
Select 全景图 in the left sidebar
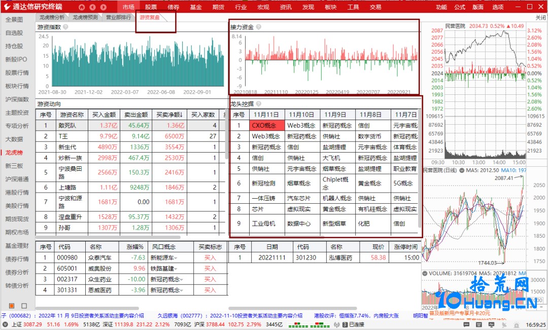(x=14, y=20)
